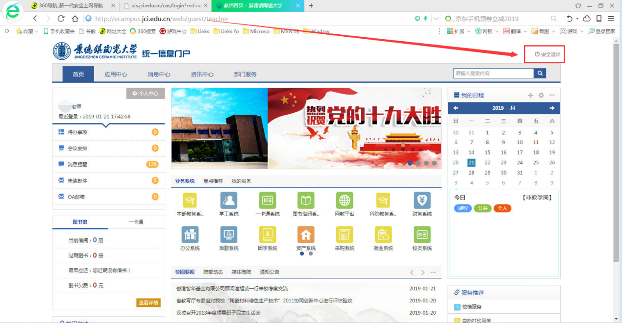Open the 办公系统 desk icon
The height and width of the screenshot is (323, 622).
click(190, 234)
